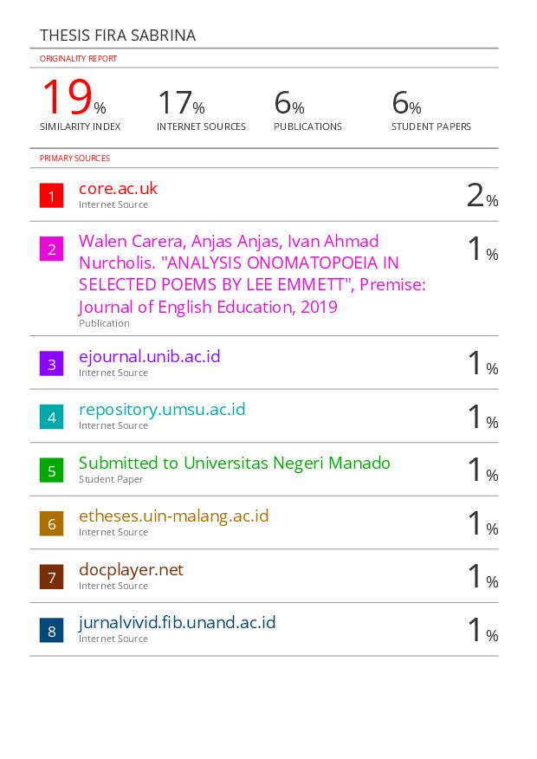Click the dark brown number 7 badge
Screen dimensions: 537x759
click(x=51, y=577)
